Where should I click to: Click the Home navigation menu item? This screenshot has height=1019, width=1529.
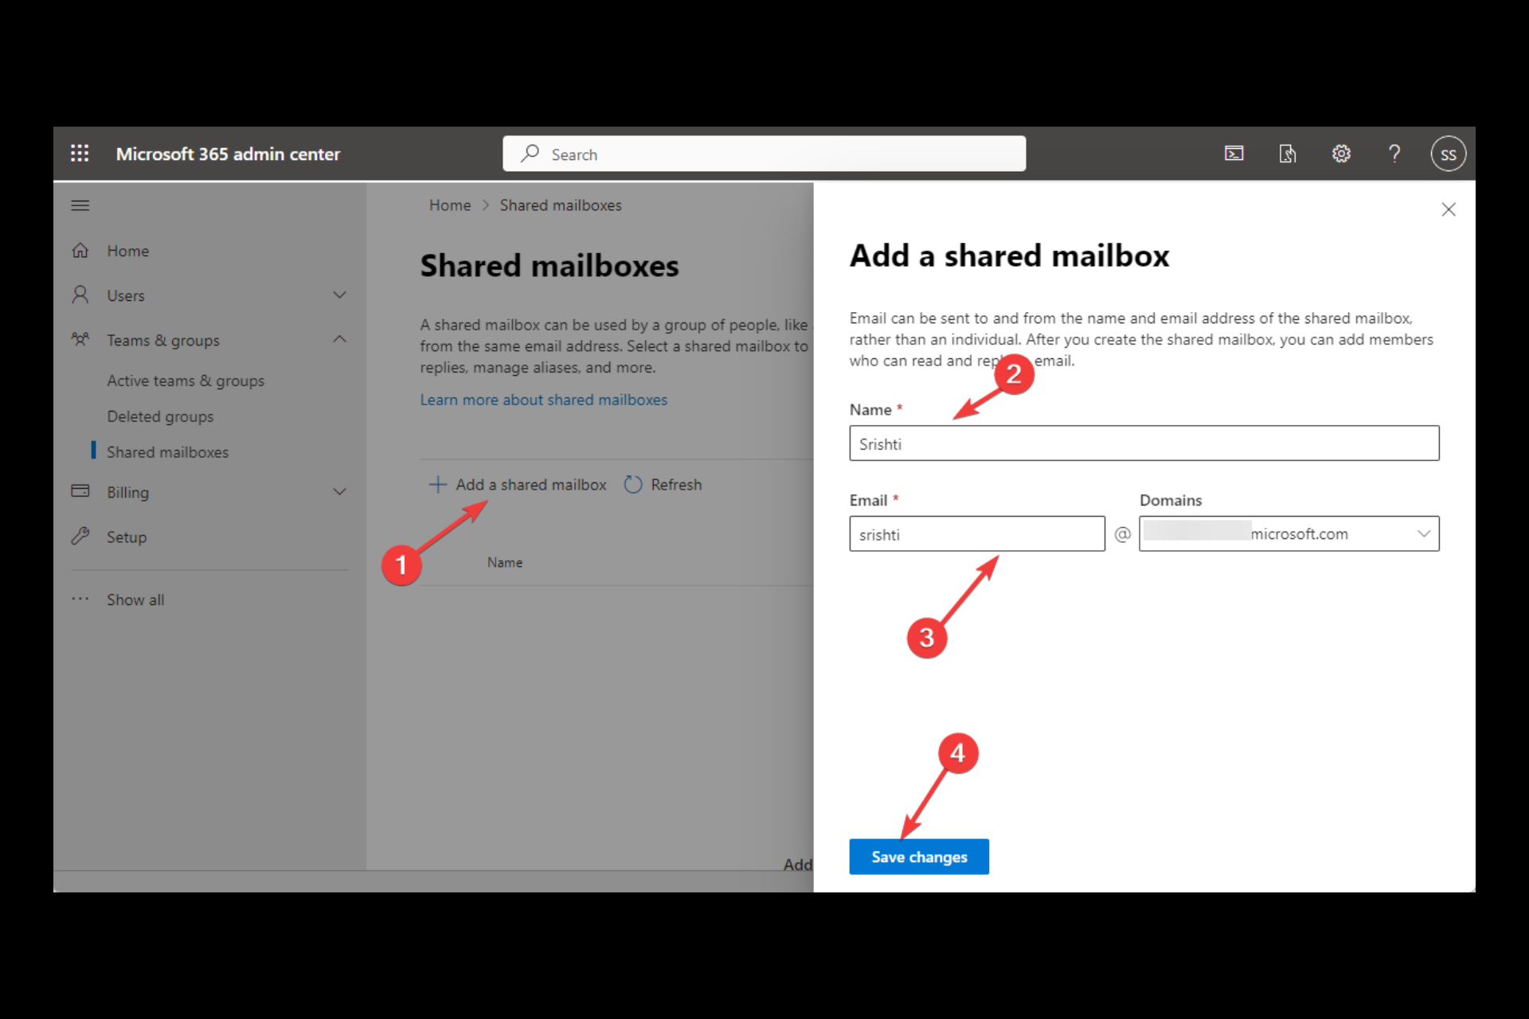click(x=127, y=250)
